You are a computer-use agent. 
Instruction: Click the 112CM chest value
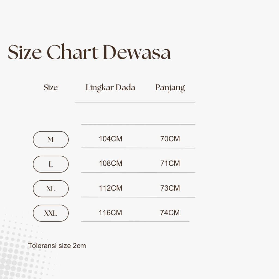(110, 188)
